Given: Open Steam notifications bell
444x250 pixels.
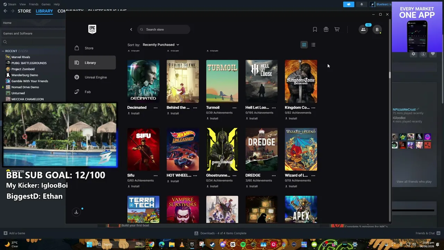Looking at the screenshot, I should [361, 4].
